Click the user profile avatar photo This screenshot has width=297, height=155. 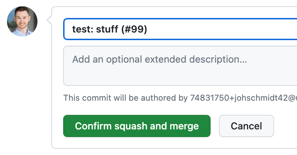point(22,21)
